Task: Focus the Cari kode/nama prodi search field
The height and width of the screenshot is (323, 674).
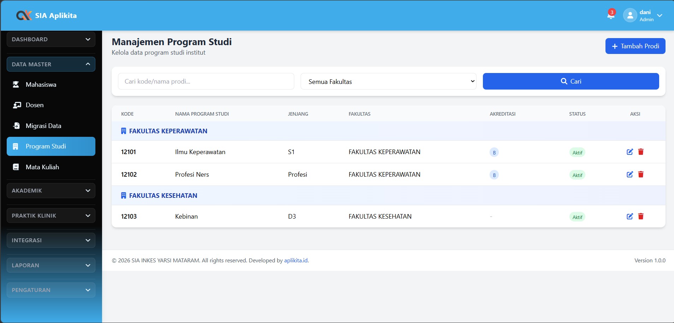Action: tap(206, 81)
